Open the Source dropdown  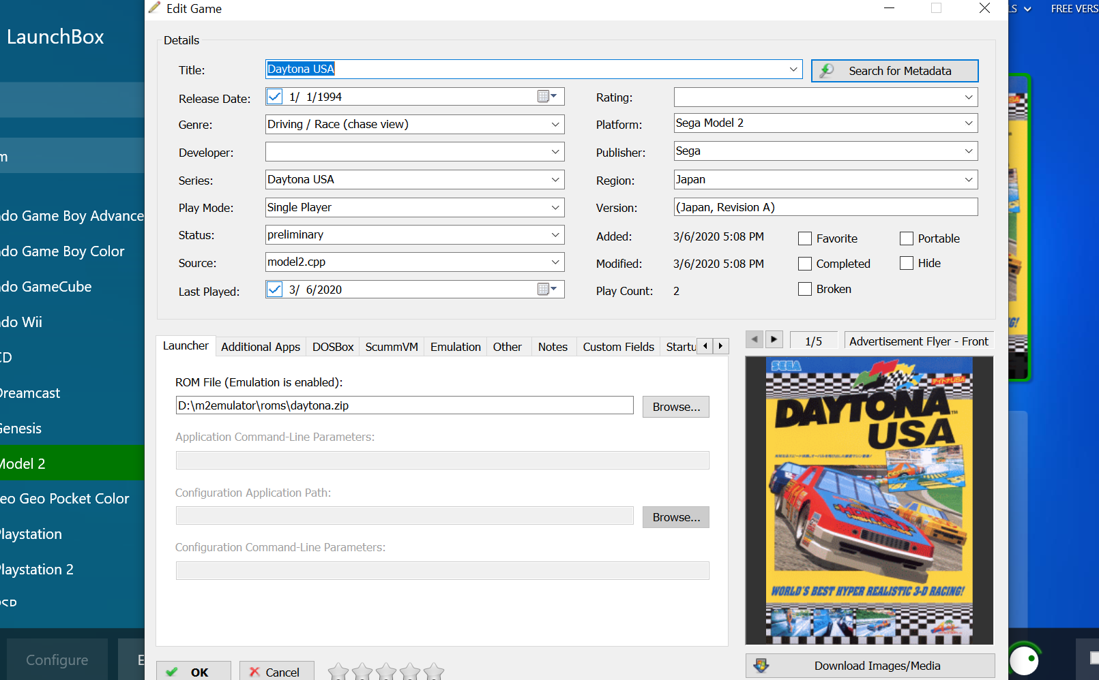coord(555,262)
